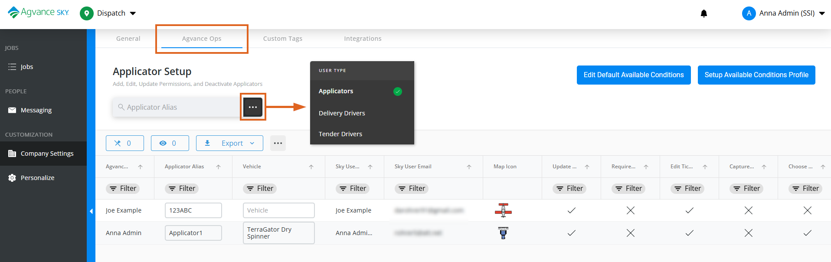Open Jobs in the sidebar

point(43,67)
